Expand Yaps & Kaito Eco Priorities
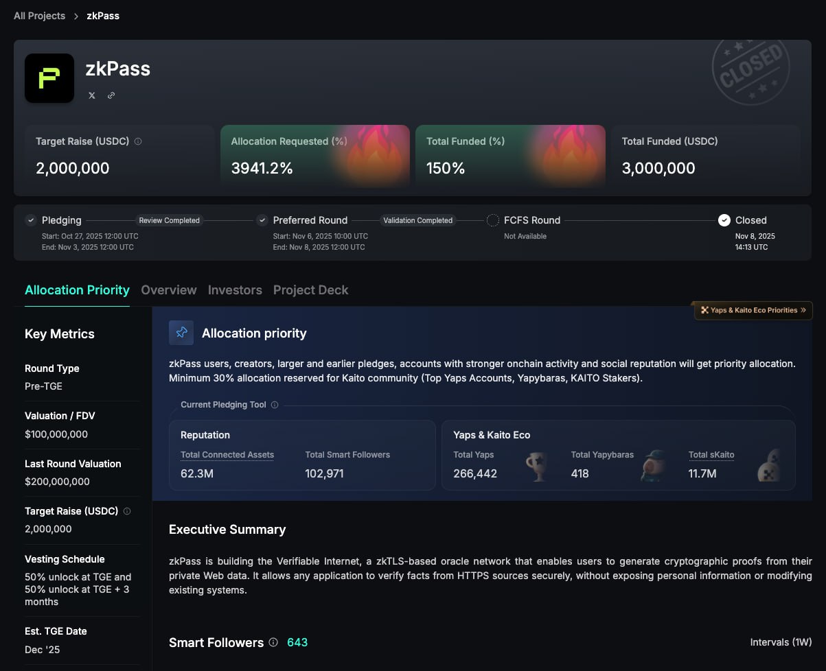The image size is (826, 671). [753, 310]
